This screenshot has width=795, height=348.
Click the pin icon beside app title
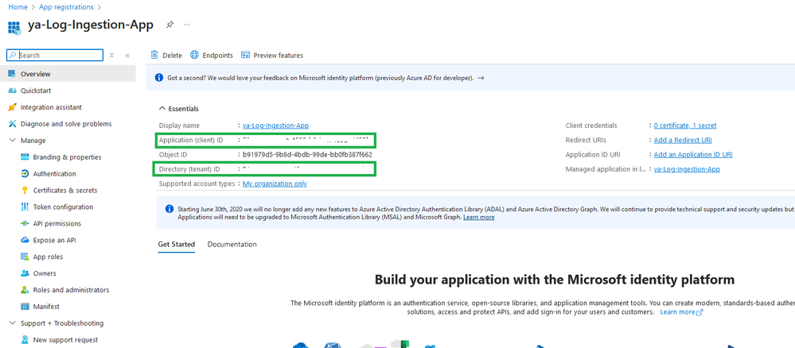(170, 25)
